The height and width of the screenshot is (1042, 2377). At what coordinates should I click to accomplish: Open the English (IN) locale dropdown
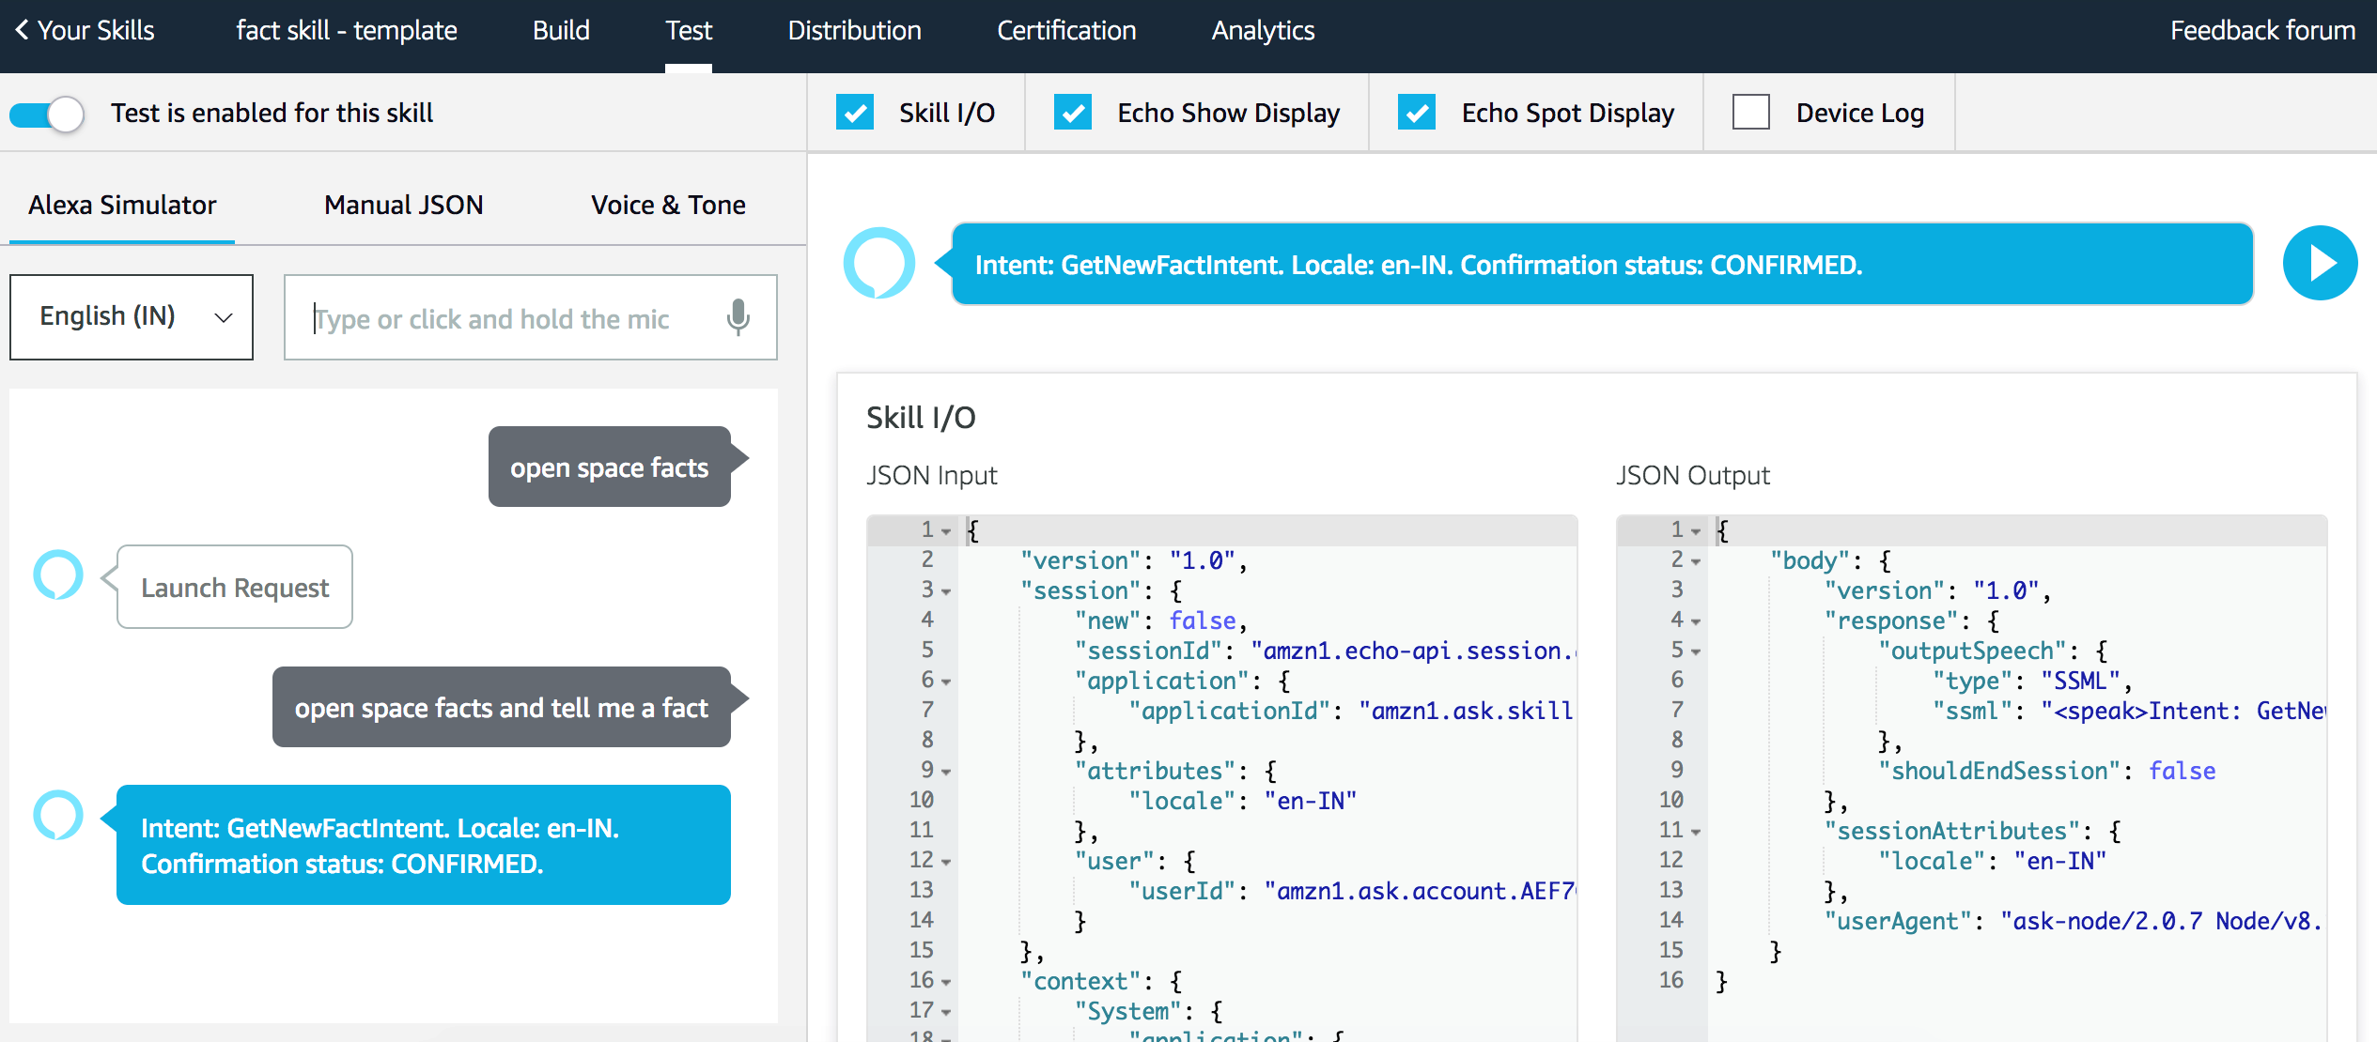131,316
